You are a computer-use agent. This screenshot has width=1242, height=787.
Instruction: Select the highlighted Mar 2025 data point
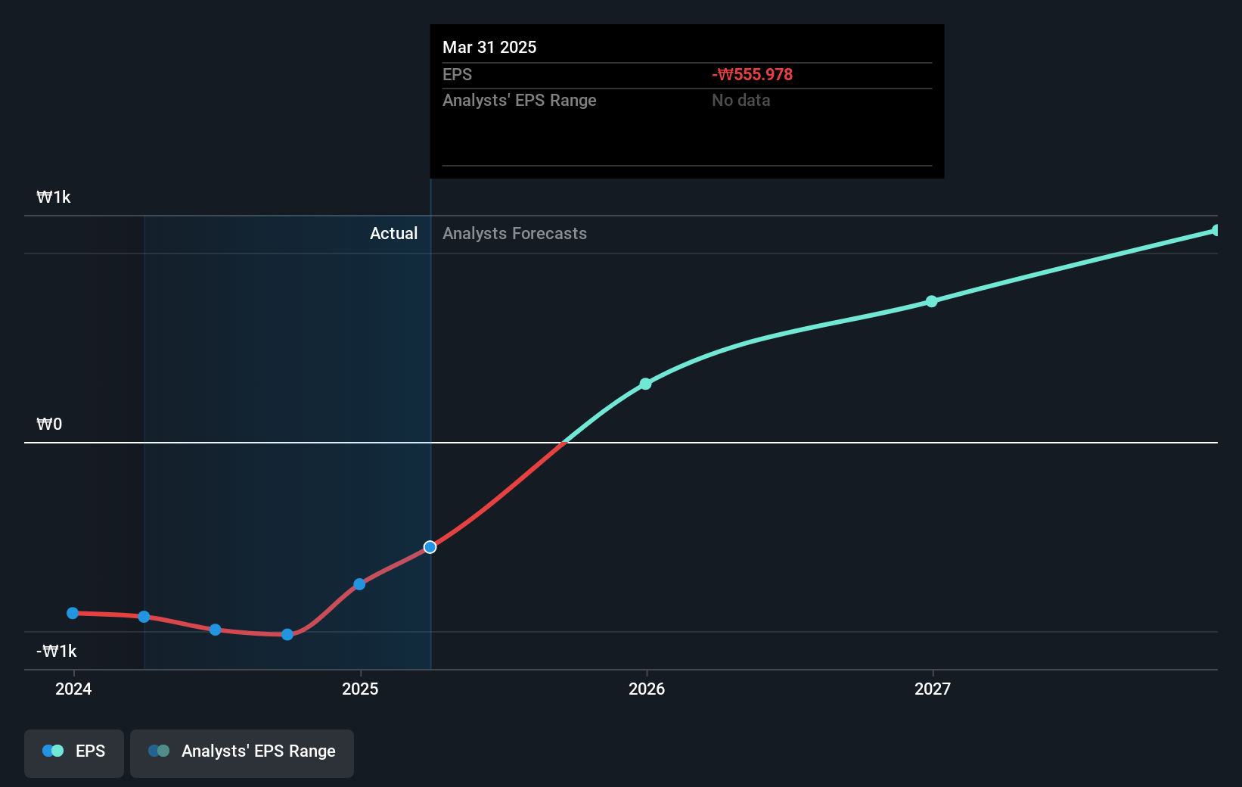[430, 547]
